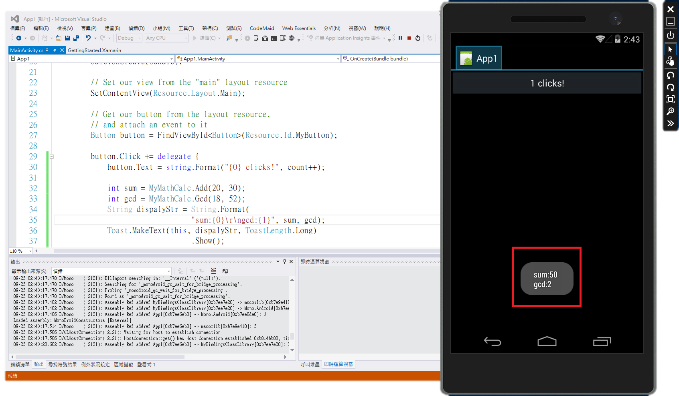Open the 監看式 1 watch tab
Image resolution: width=679 pixels, height=396 pixels.
click(146, 364)
